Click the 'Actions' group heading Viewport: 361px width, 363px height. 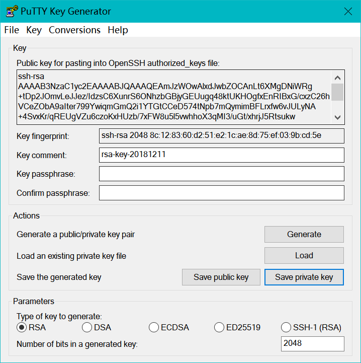click(x=26, y=215)
